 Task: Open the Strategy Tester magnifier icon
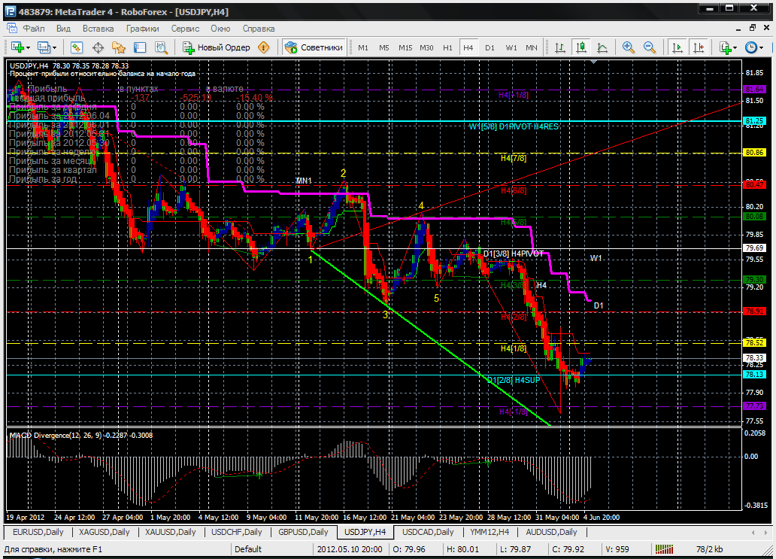[x=160, y=47]
